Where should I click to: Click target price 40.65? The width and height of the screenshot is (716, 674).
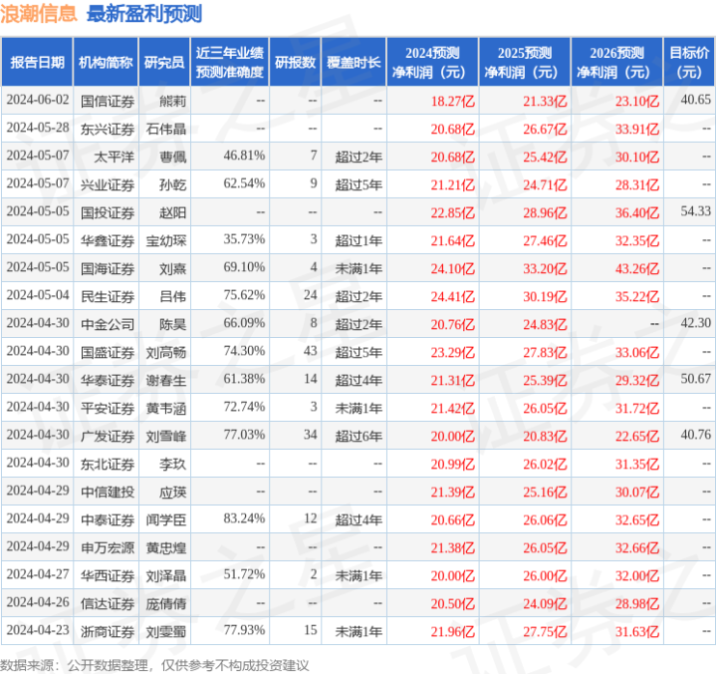point(695,100)
